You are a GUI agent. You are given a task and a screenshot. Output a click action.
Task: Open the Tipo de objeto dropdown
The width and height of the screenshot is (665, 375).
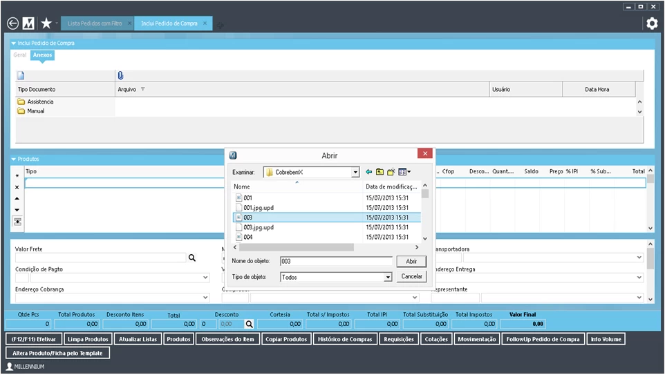pos(388,277)
